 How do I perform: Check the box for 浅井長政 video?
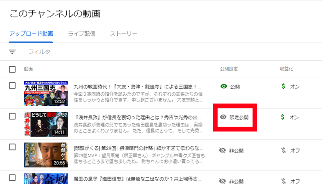(x=12, y=116)
